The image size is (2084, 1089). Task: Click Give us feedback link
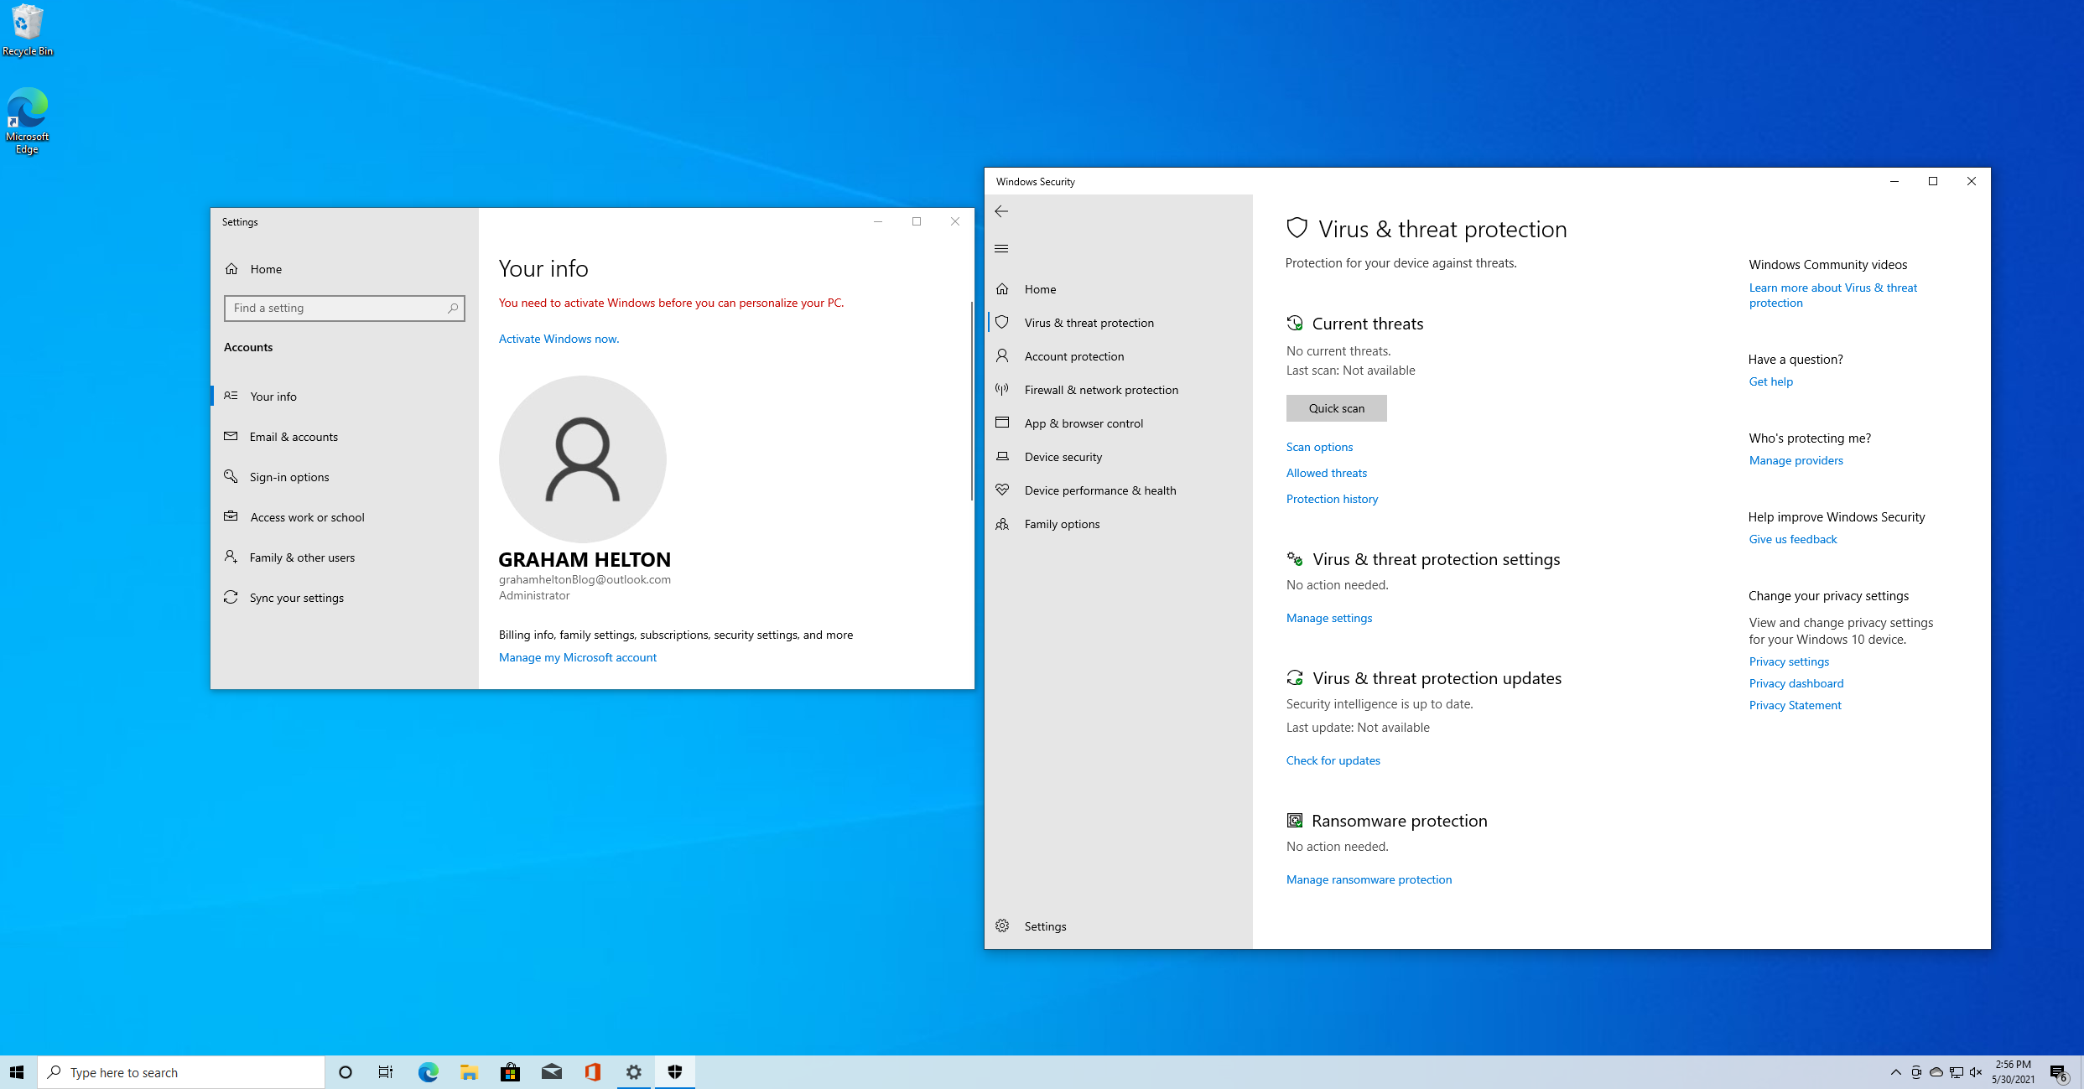point(1792,539)
